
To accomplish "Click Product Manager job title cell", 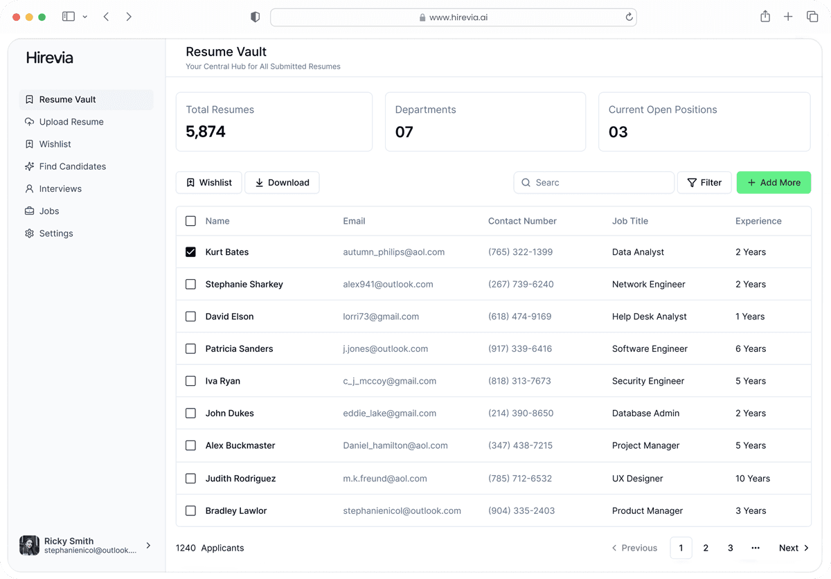I will click(x=647, y=511).
